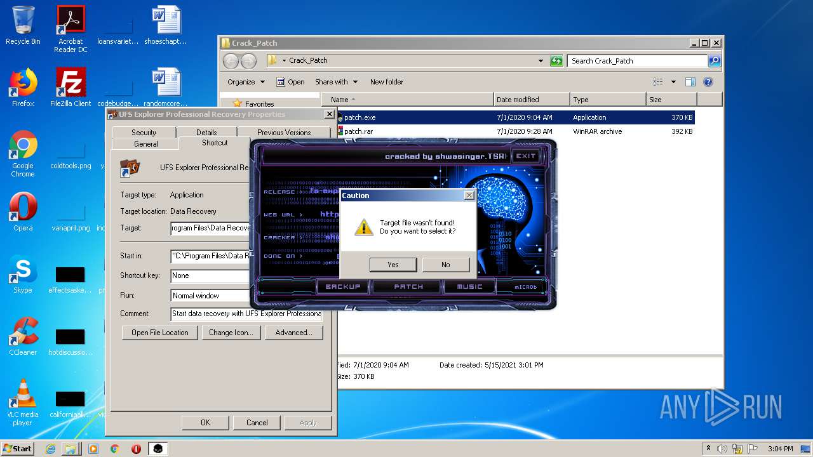Launch VLC media player desktop icon
The width and height of the screenshot is (813, 457).
(23, 402)
